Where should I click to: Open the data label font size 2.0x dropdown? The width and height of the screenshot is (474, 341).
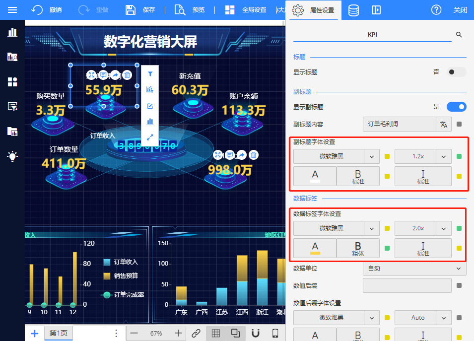click(423, 228)
